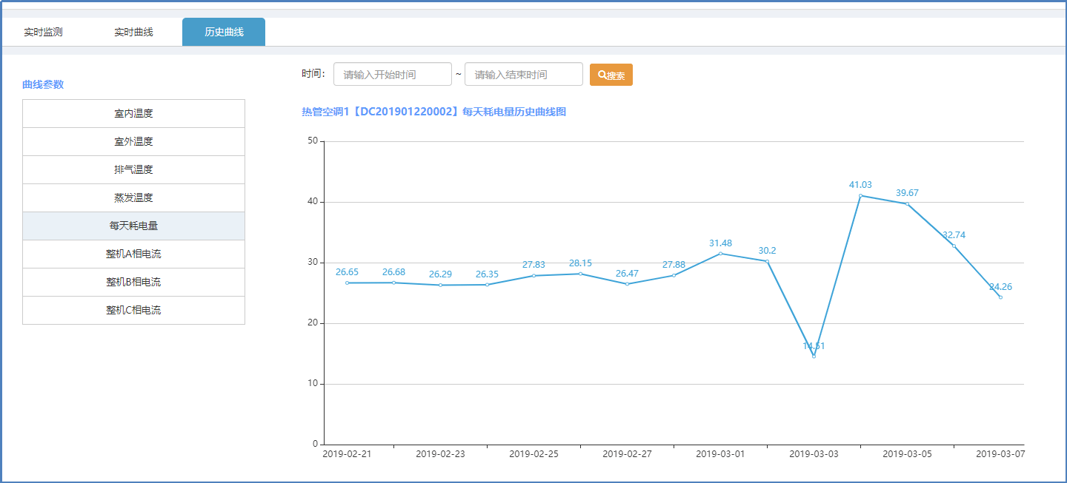Pick 蒸发温度 from the parameter list
This screenshot has height=483, width=1067.
(x=133, y=198)
